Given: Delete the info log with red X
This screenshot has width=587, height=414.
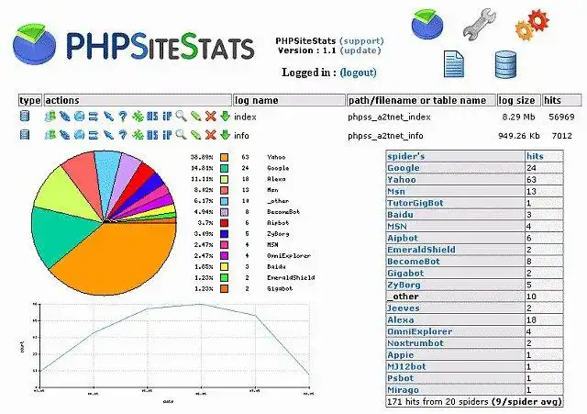Looking at the screenshot, I should [211, 135].
